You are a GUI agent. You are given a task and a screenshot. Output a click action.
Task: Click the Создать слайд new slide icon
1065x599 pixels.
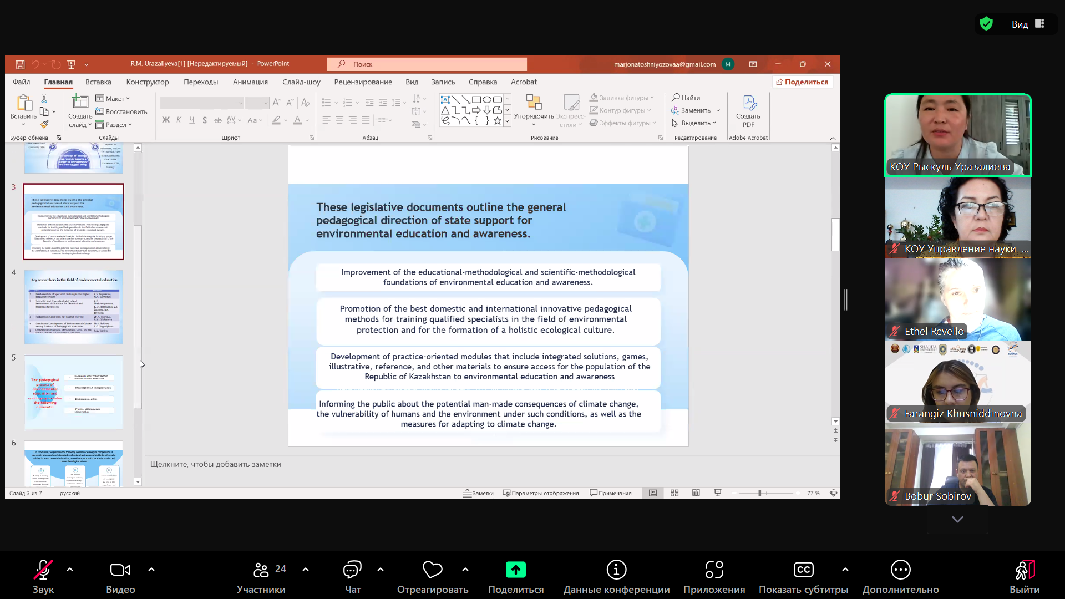80,102
